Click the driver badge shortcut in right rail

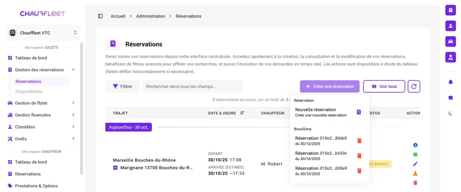coord(450,57)
